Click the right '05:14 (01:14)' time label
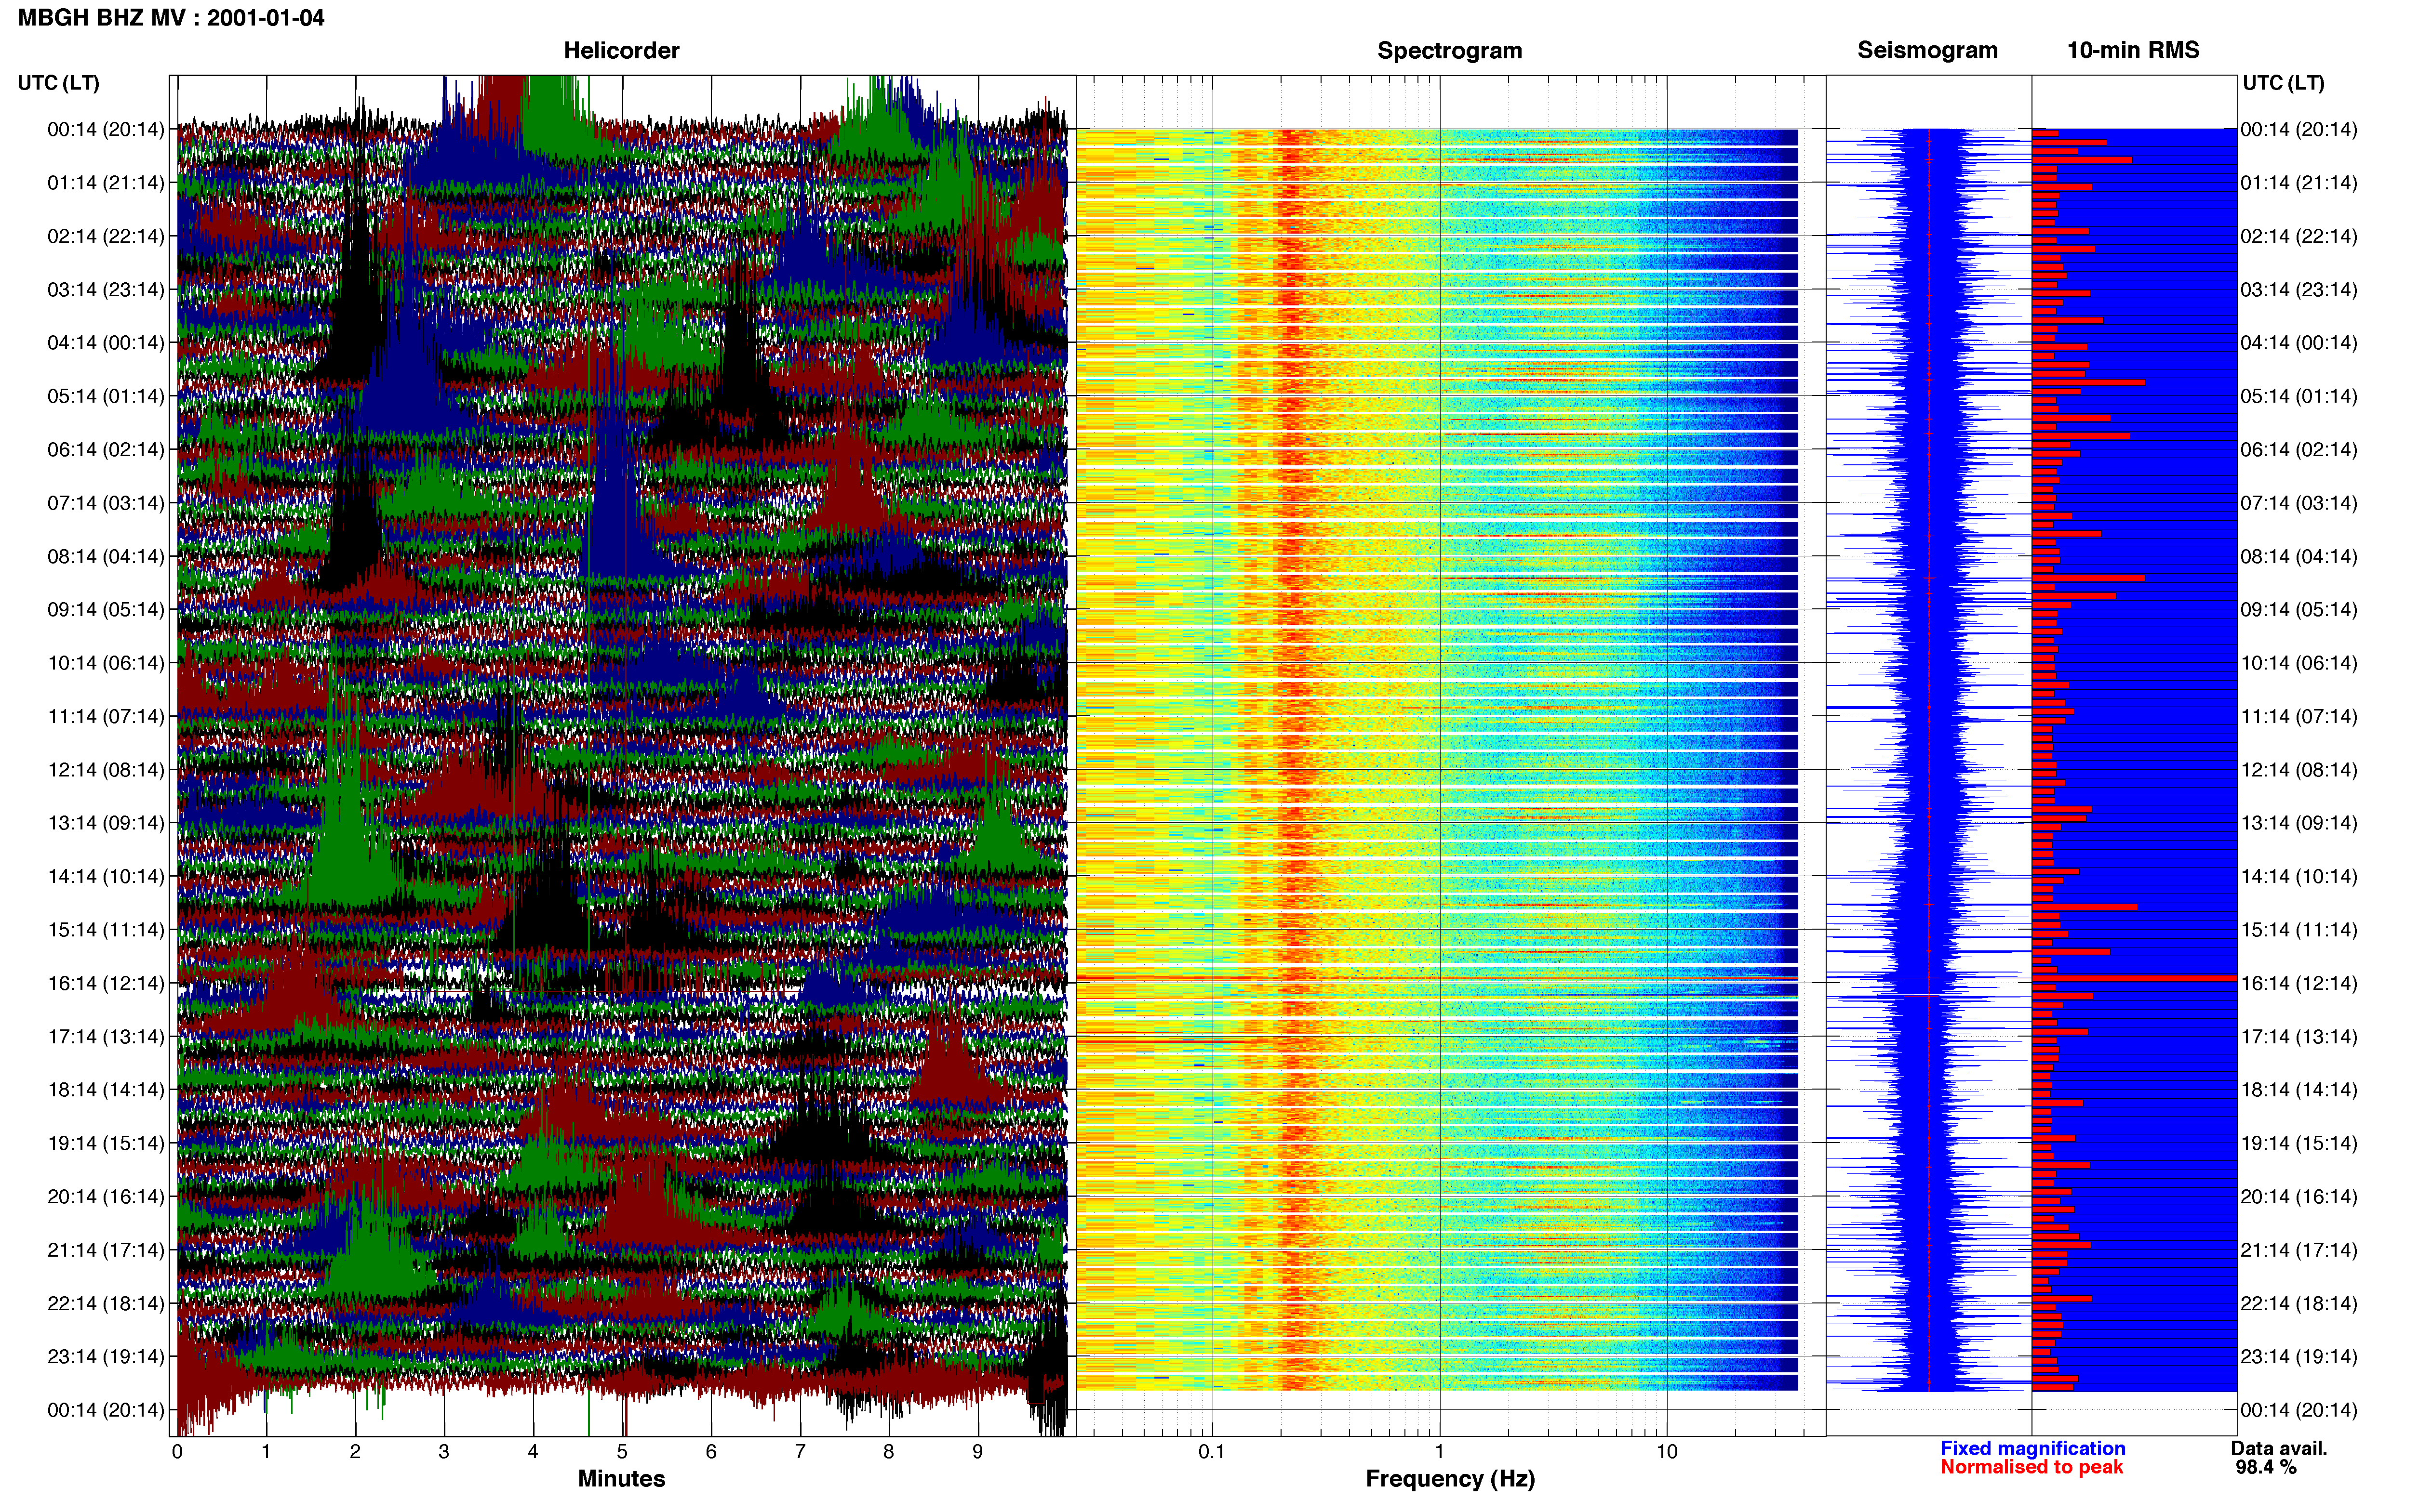 [x=2299, y=396]
